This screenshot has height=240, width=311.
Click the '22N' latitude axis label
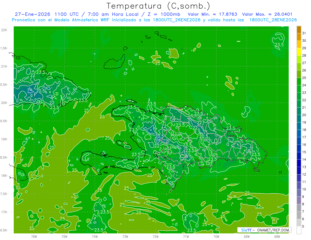pyautogui.click(x=4, y=30)
